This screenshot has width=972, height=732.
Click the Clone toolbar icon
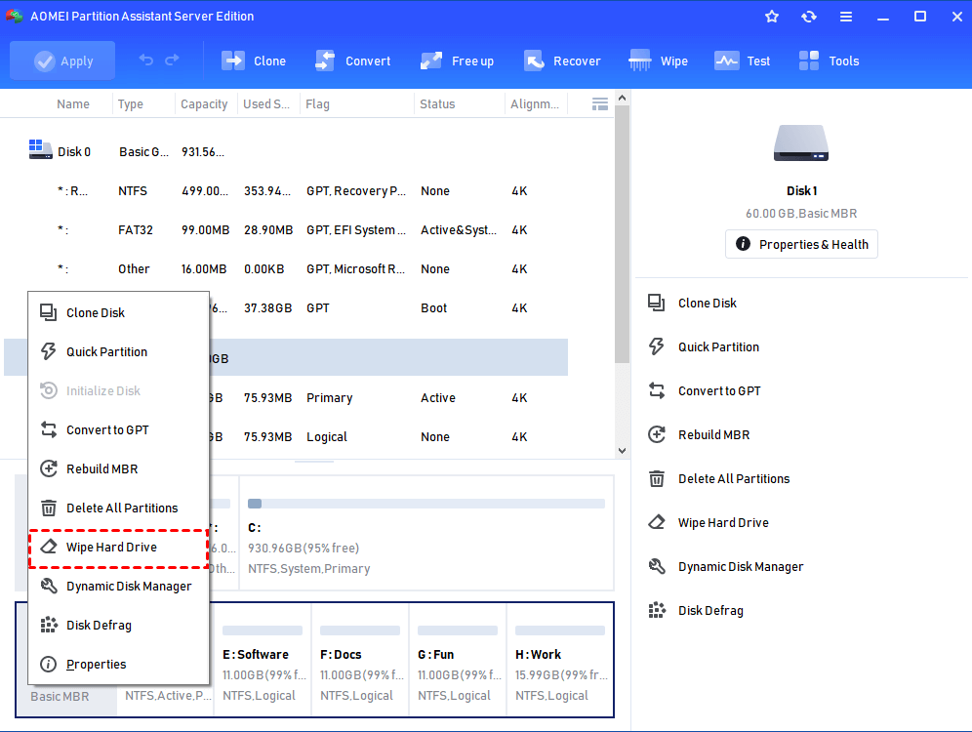coord(233,61)
